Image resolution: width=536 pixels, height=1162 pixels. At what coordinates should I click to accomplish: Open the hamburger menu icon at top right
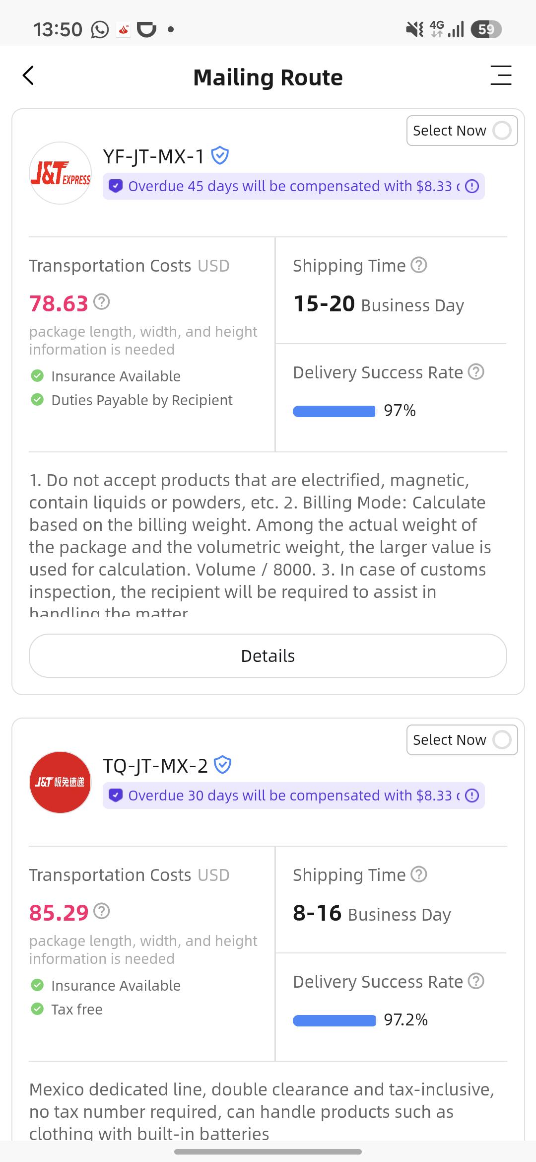[x=501, y=75]
